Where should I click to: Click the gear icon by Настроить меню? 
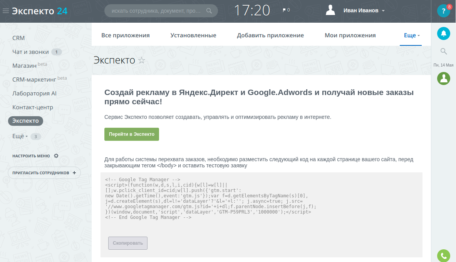[56, 156]
